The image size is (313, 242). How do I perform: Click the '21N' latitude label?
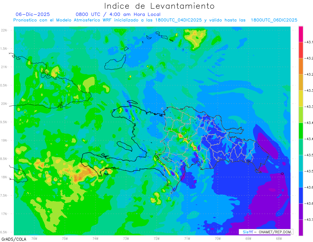point(4,67)
